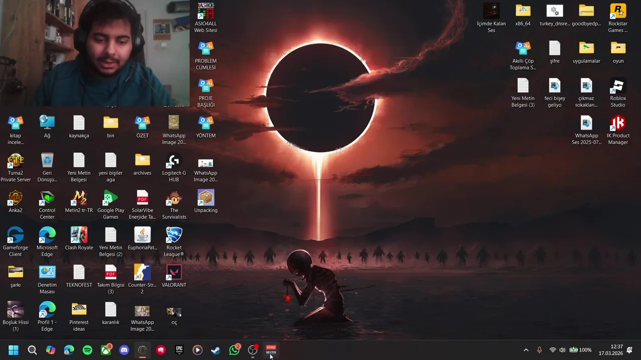
Task: Open Takım Bilgisi (3) PDF
Action: pos(111,279)
